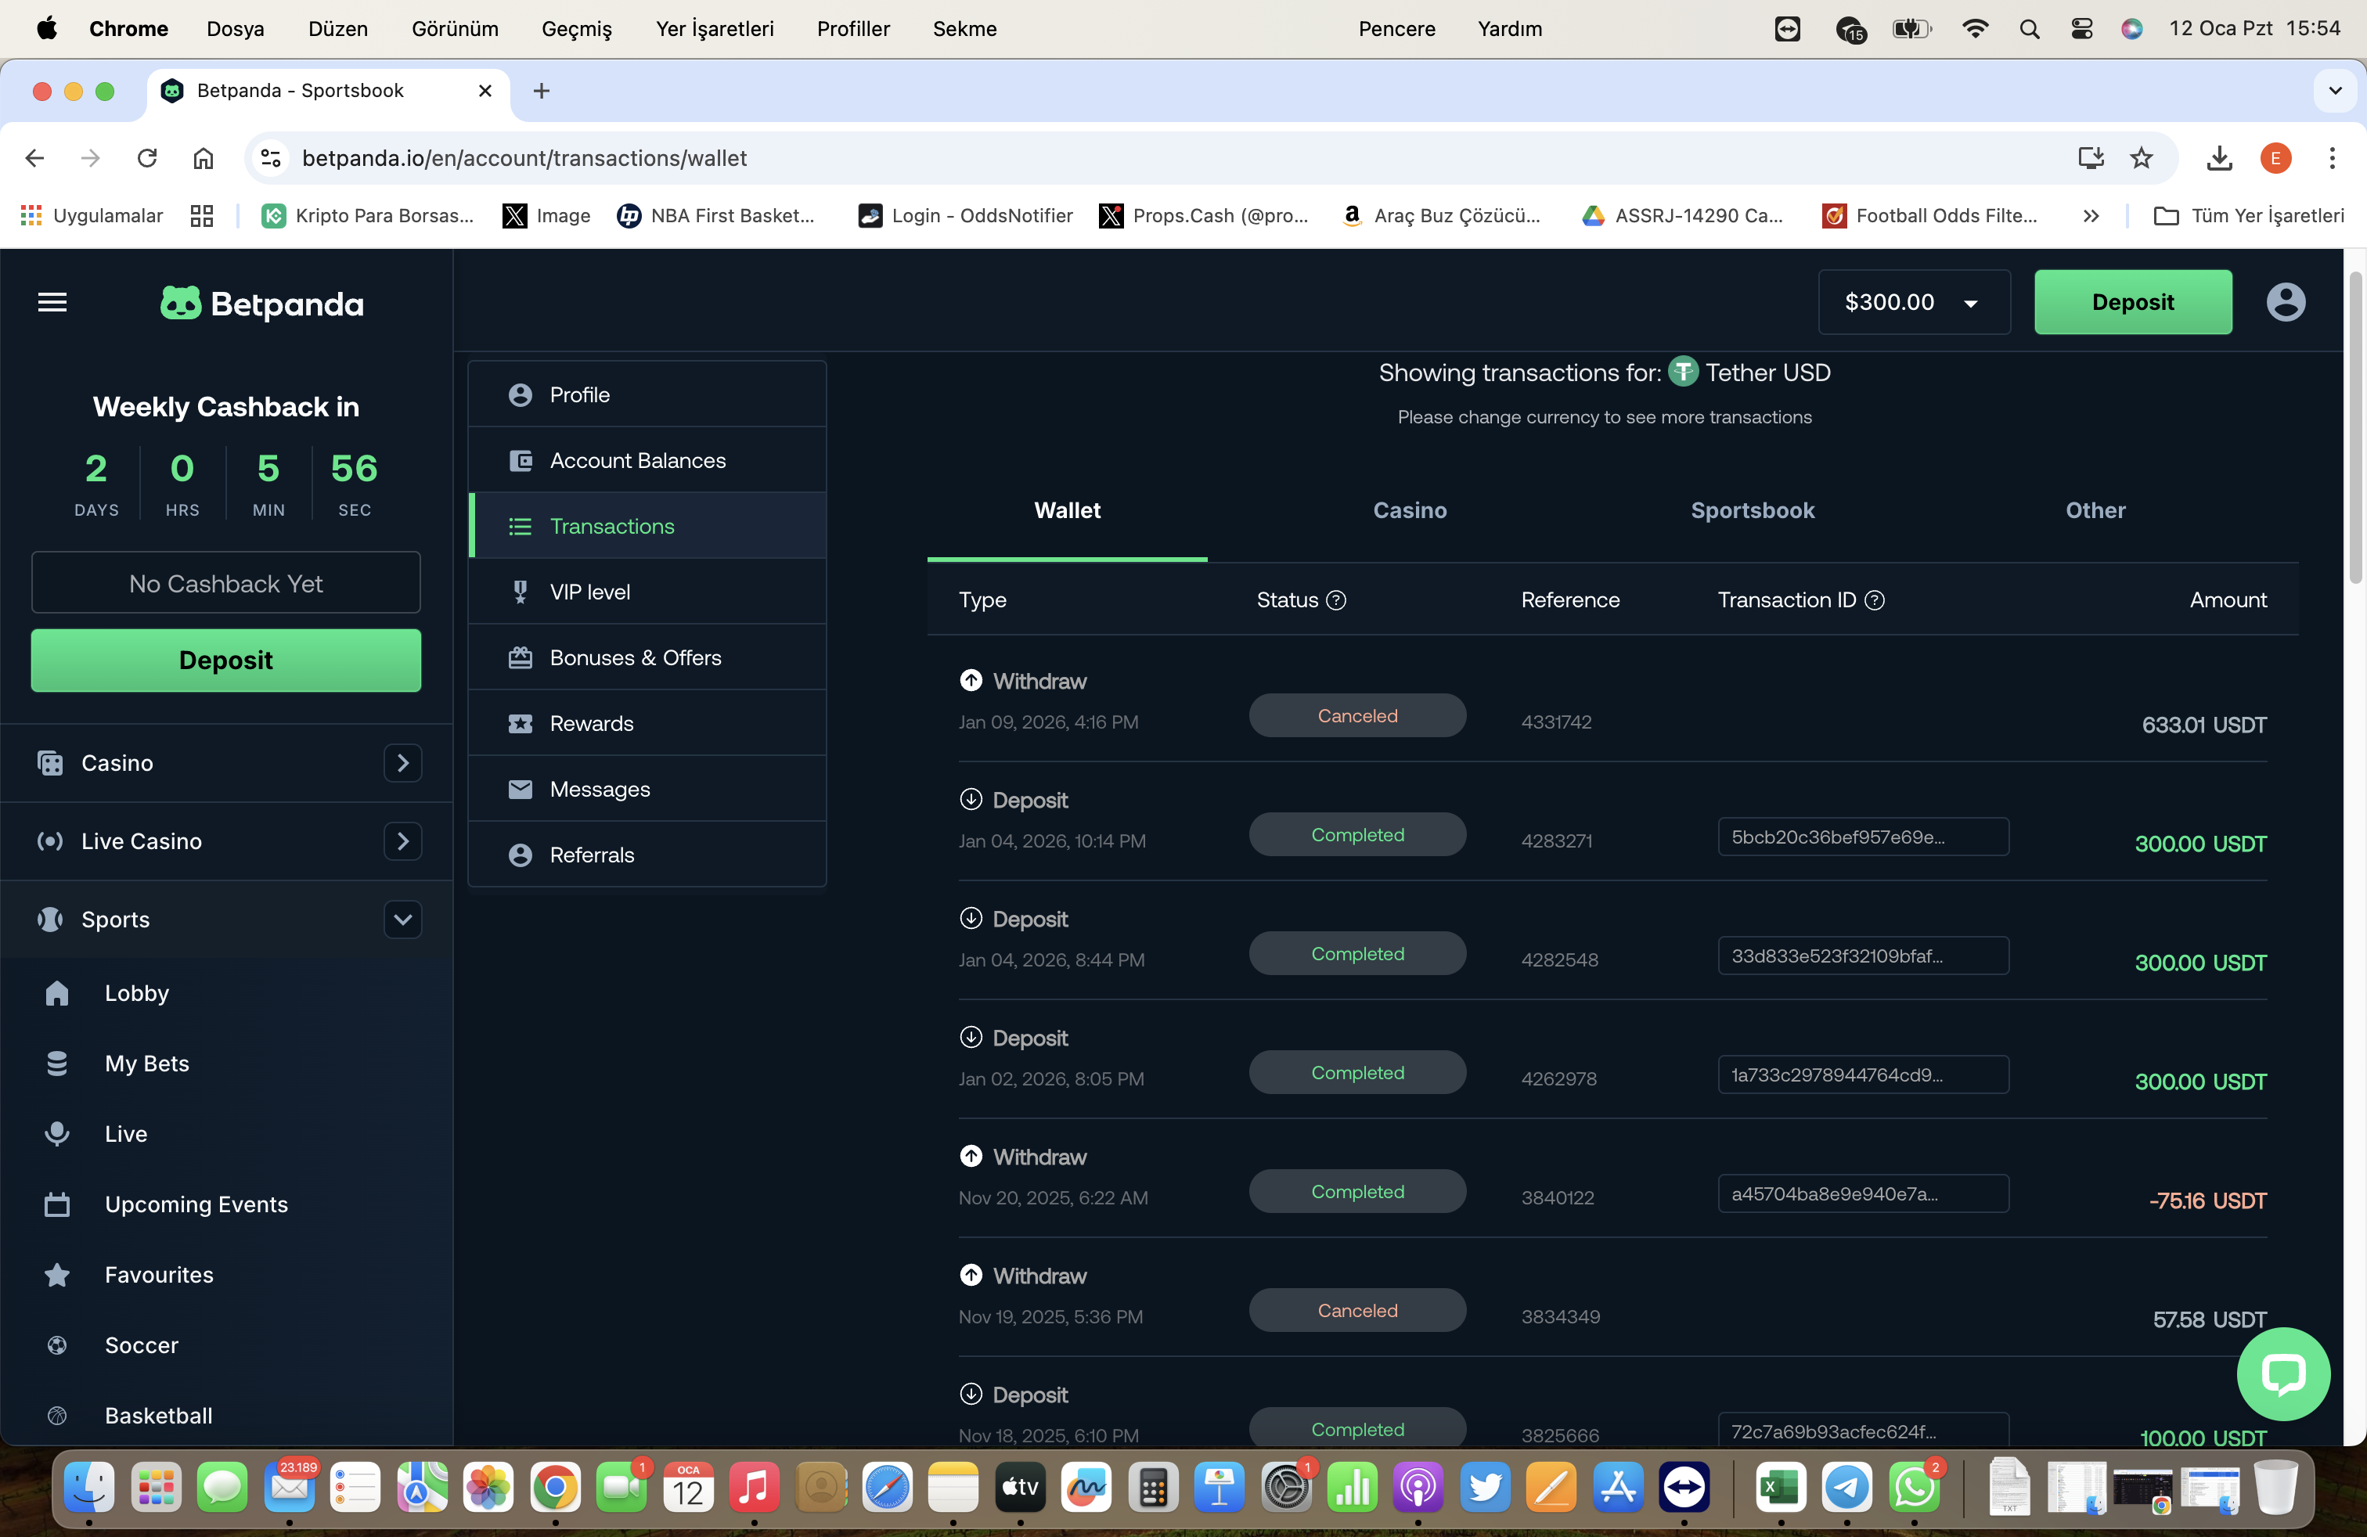The height and width of the screenshot is (1537, 2367).
Task: Click the 633.01 USDT withdraw amount
Action: 2204,725
